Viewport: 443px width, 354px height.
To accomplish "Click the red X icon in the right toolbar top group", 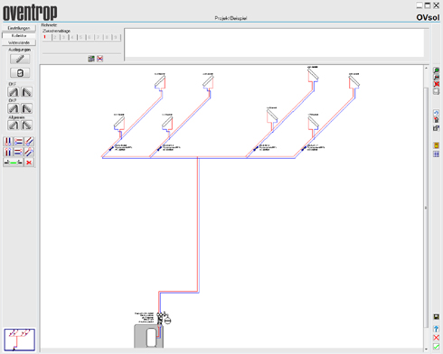I will pyautogui.click(x=436, y=84).
